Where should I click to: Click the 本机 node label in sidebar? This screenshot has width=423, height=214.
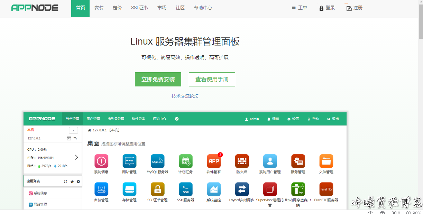(x=31, y=130)
